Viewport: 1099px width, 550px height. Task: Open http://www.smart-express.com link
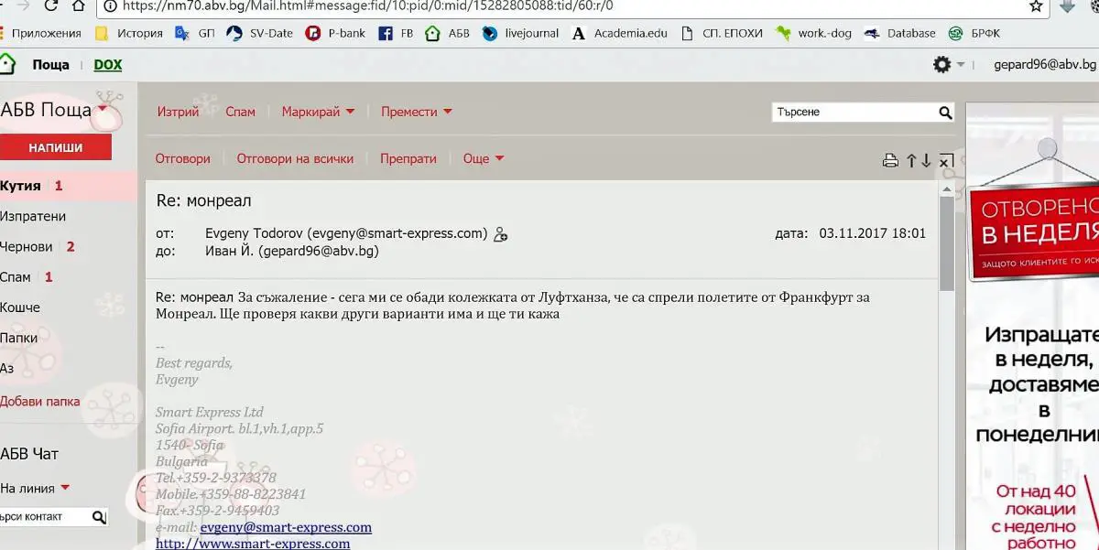pyautogui.click(x=253, y=544)
